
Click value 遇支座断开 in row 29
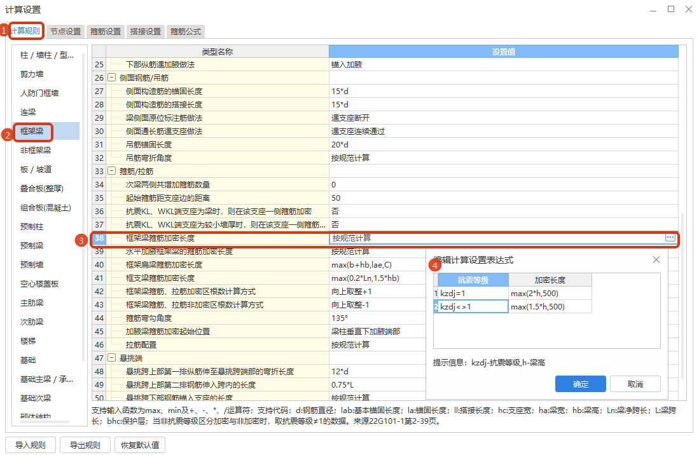(x=504, y=118)
